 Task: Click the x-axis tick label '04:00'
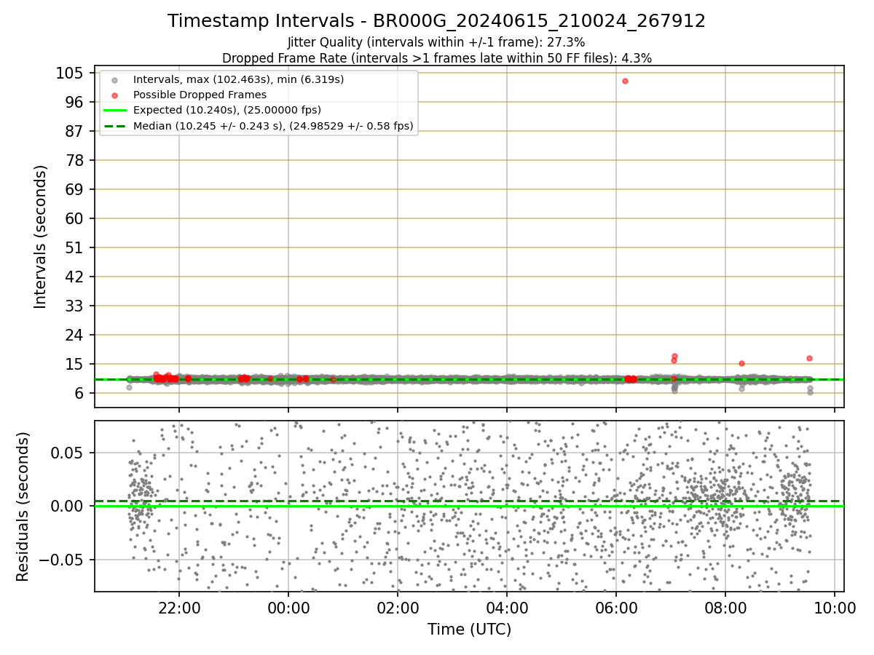pos(507,608)
